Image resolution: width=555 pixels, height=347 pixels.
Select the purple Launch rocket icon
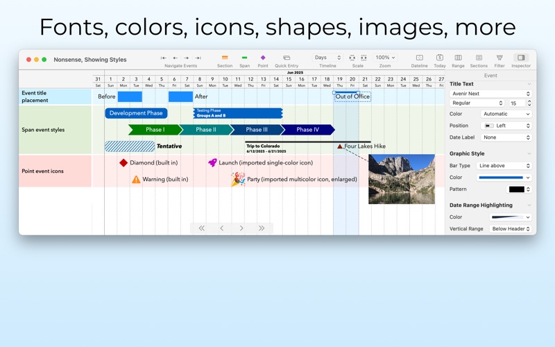(212, 162)
